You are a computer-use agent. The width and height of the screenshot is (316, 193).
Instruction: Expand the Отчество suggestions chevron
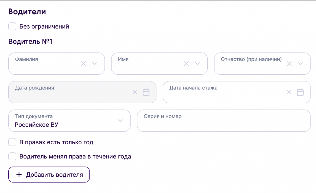pyautogui.click(x=300, y=64)
